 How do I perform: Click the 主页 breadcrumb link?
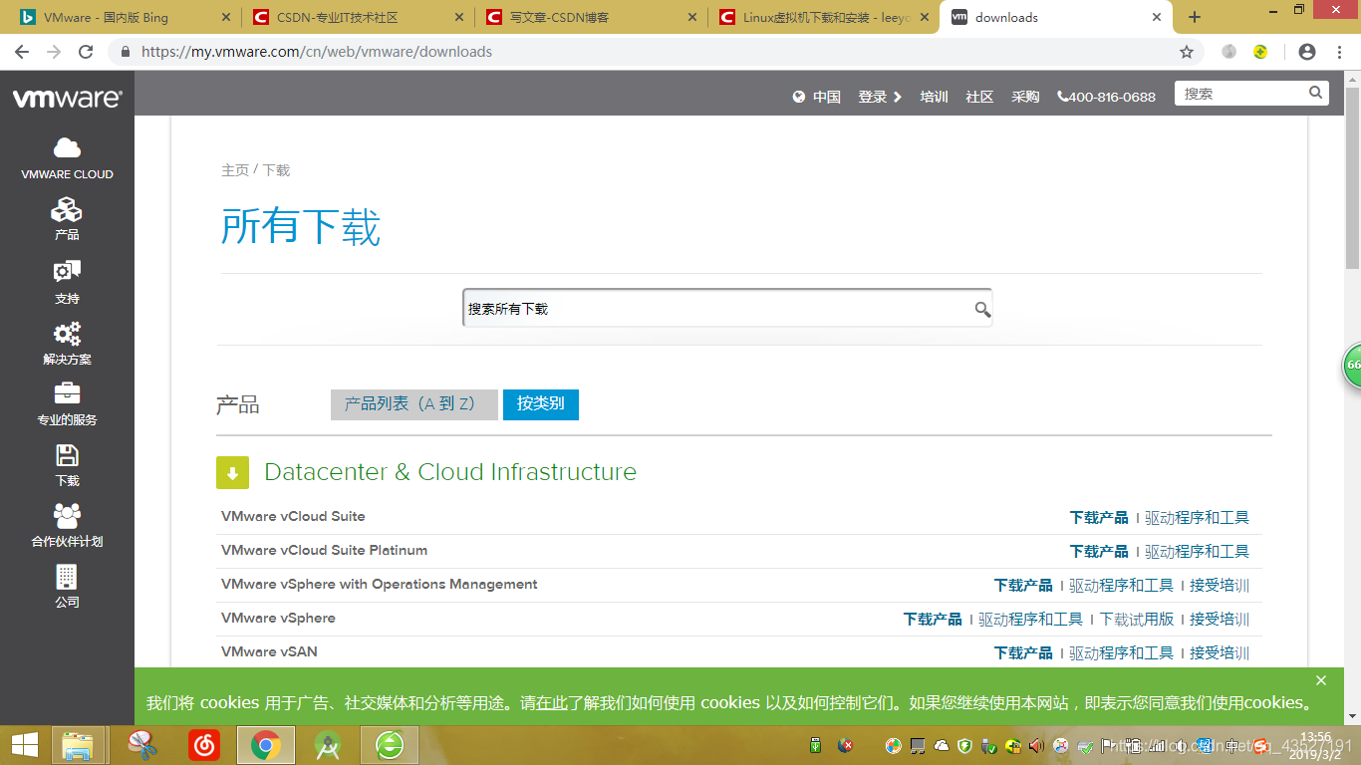[x=235, y=170]
